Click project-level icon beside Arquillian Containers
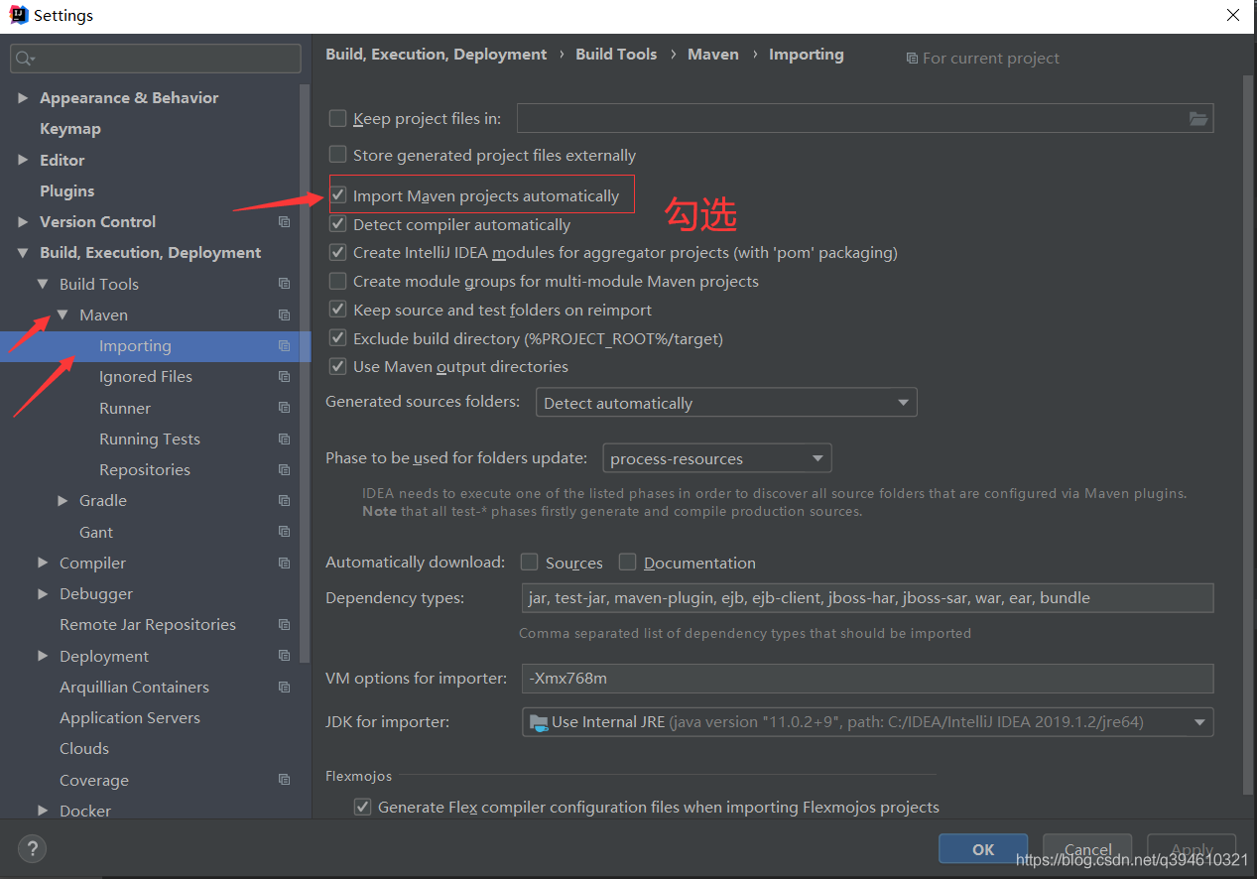This screenshot has width=1257, height=879. pyautogui.click(x=285, y=688)
